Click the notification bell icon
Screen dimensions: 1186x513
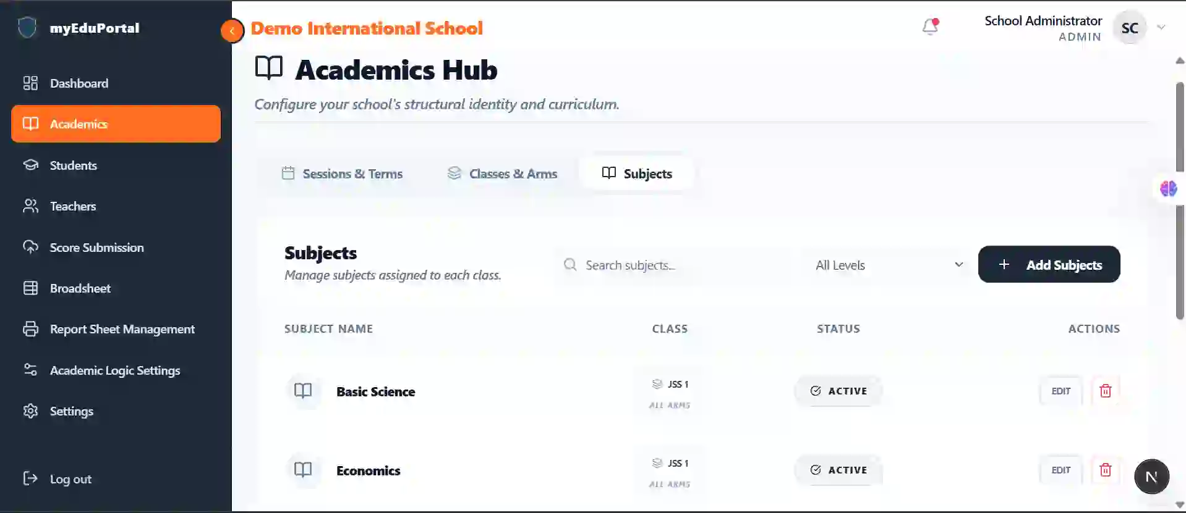(x=930, y=27)
